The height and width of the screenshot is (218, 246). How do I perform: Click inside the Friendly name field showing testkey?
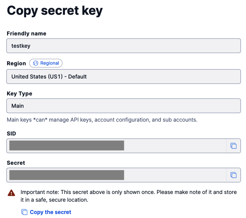tap(123, 46)
